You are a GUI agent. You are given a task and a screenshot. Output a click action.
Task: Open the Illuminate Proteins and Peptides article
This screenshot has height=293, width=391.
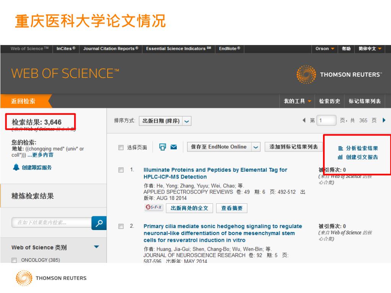(215, 173)
